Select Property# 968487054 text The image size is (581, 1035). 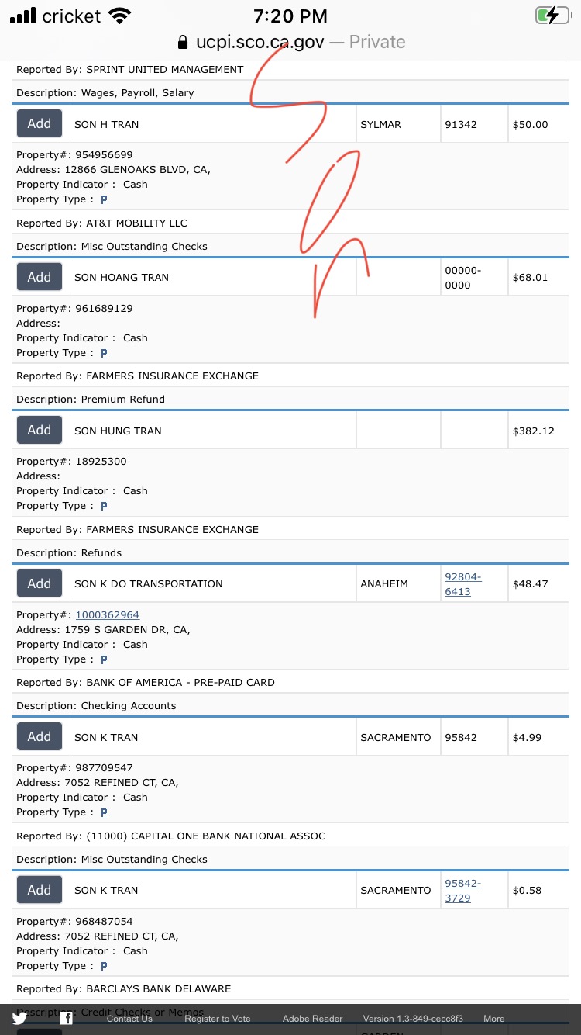pyautogui.click(x=74, y=922)
